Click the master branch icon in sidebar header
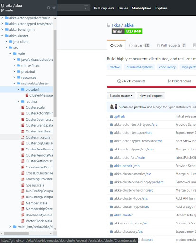Image resolution: width=196 pixels, height=243 pixels. (2, 10)
